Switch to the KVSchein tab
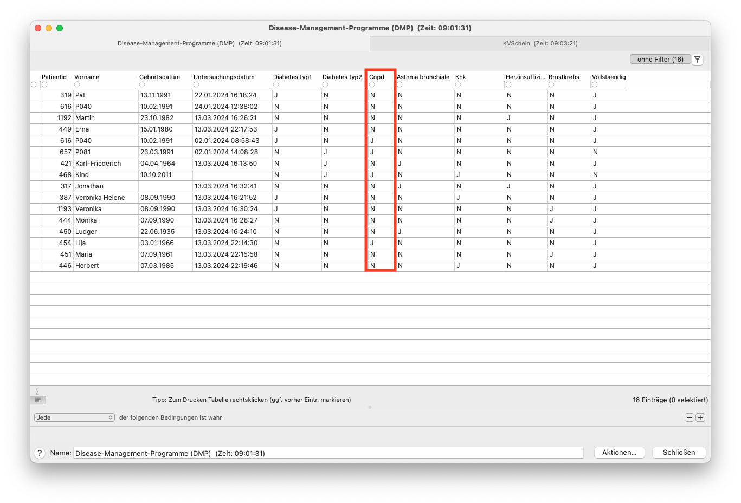This screenshot has height=503, width=741. (x=540, y=43)
